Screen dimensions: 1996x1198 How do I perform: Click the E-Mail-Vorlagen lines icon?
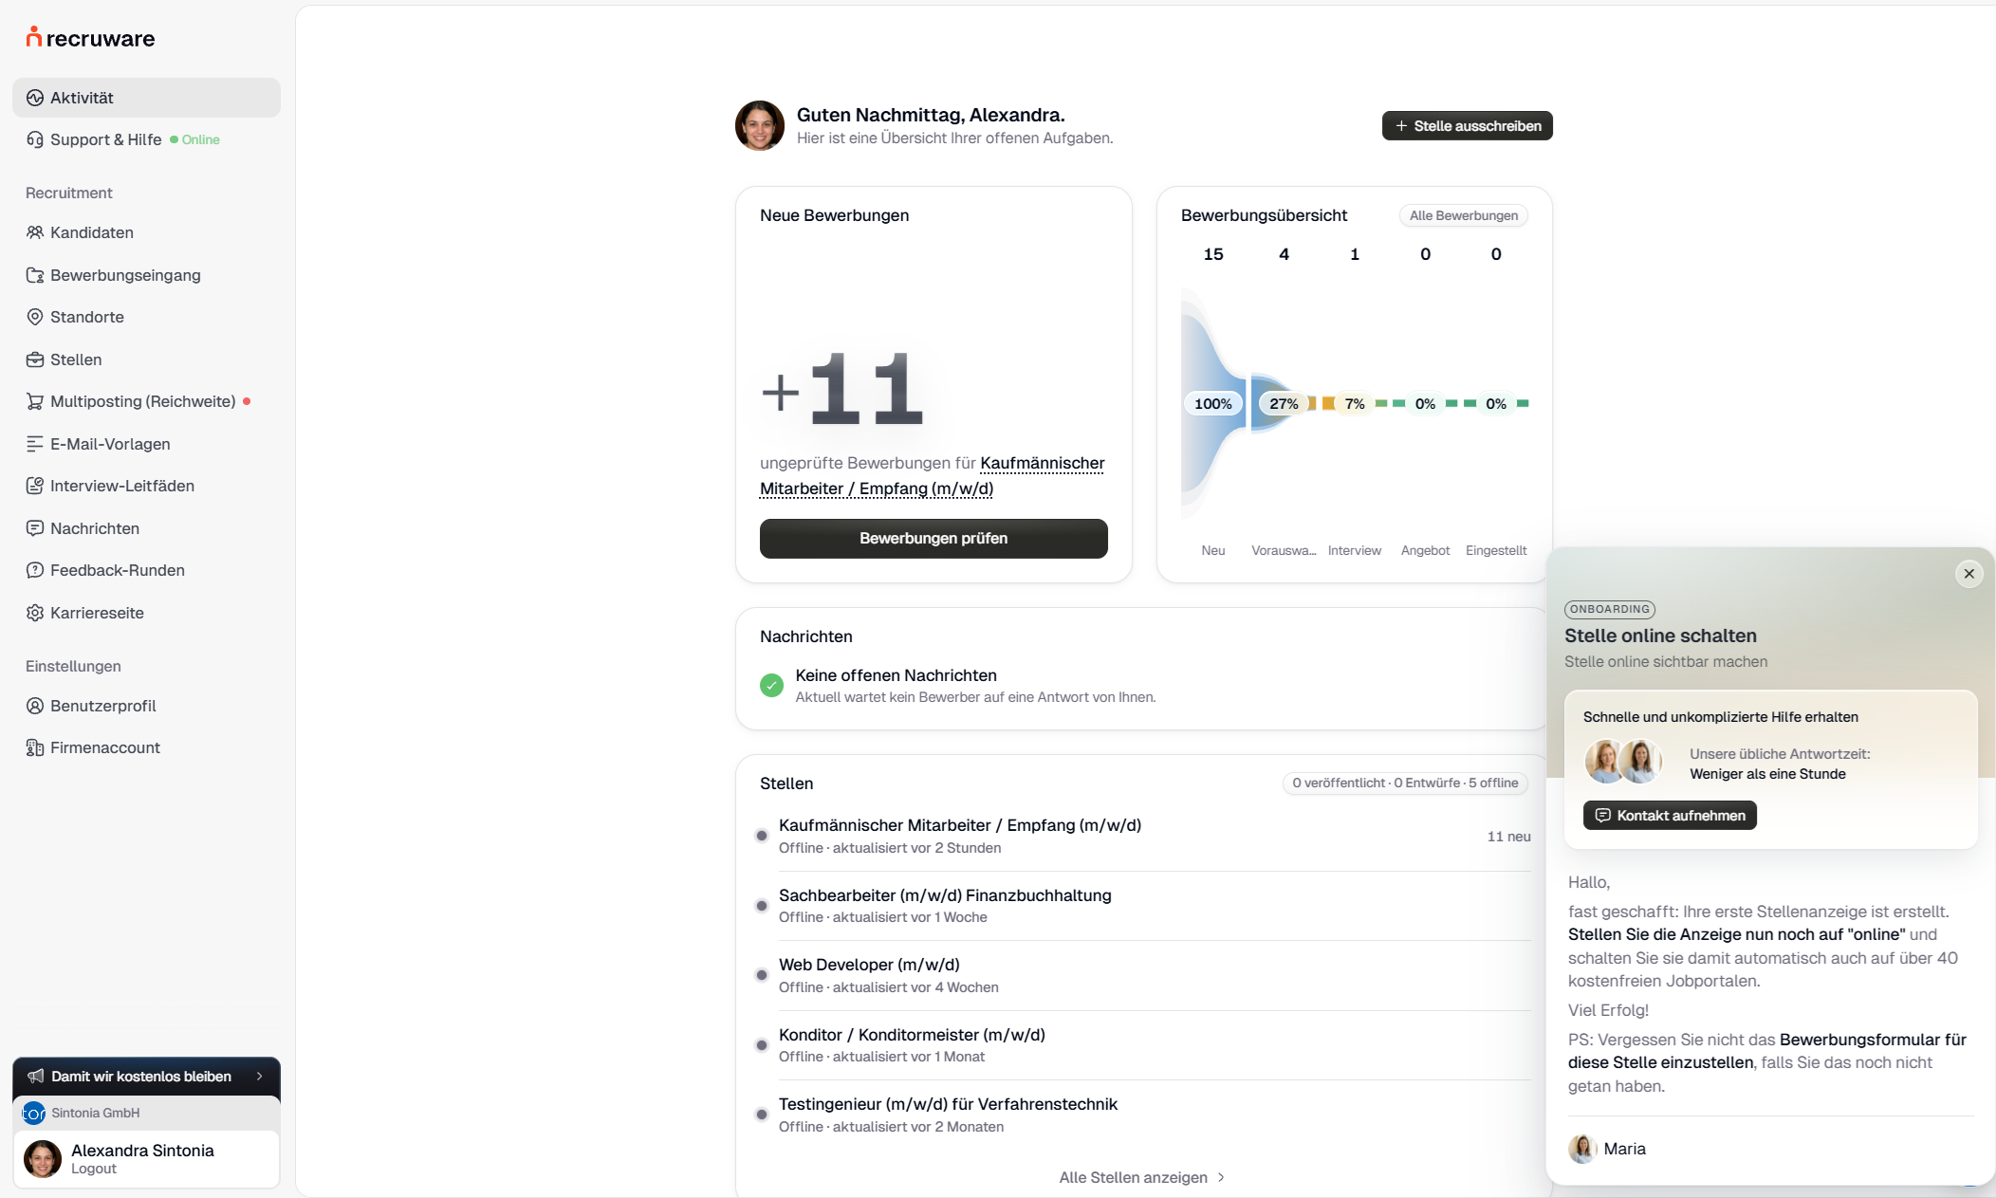point(35,444)
